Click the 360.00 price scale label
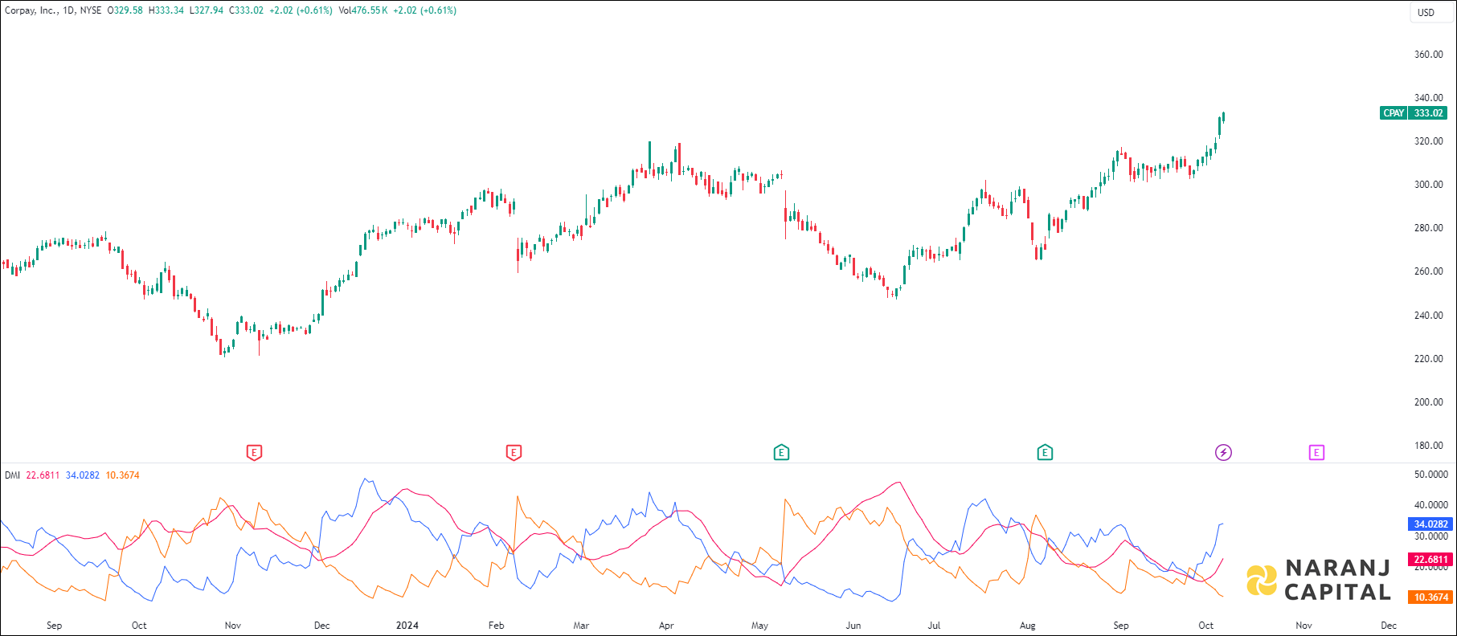Viewport: 1457px width, 636px height. (1429, 55)
